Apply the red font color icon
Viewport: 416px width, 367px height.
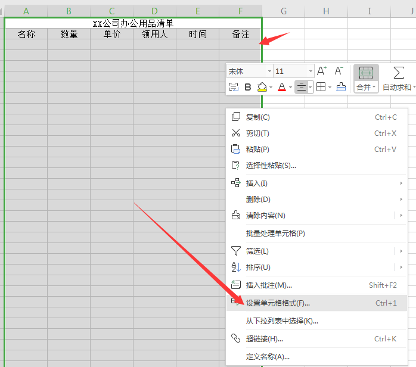[282, 87]
